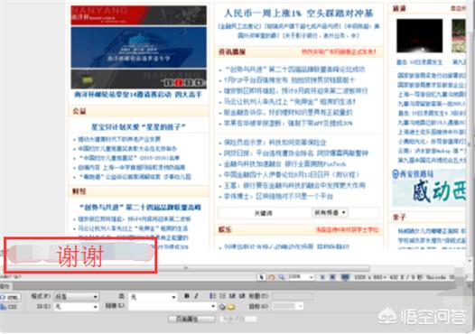This screenshot has width=475, height=334.
Task: Outdent the selected text block
Action: pos(232,296)
